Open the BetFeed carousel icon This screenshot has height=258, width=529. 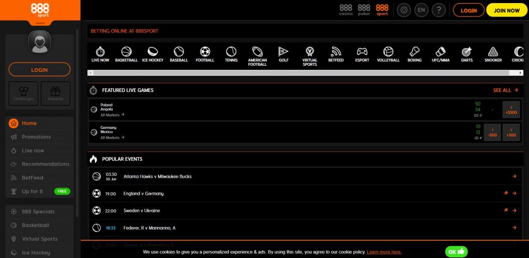point(336,54)
